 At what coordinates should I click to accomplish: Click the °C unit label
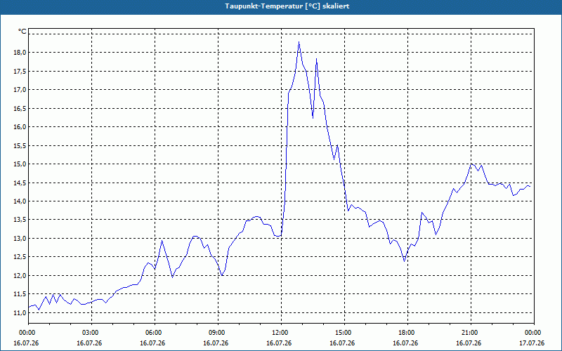(22, 32)
